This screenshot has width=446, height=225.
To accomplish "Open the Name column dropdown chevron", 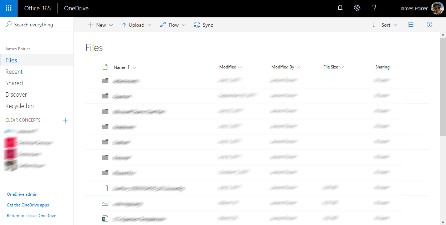I will click(134, 67).
